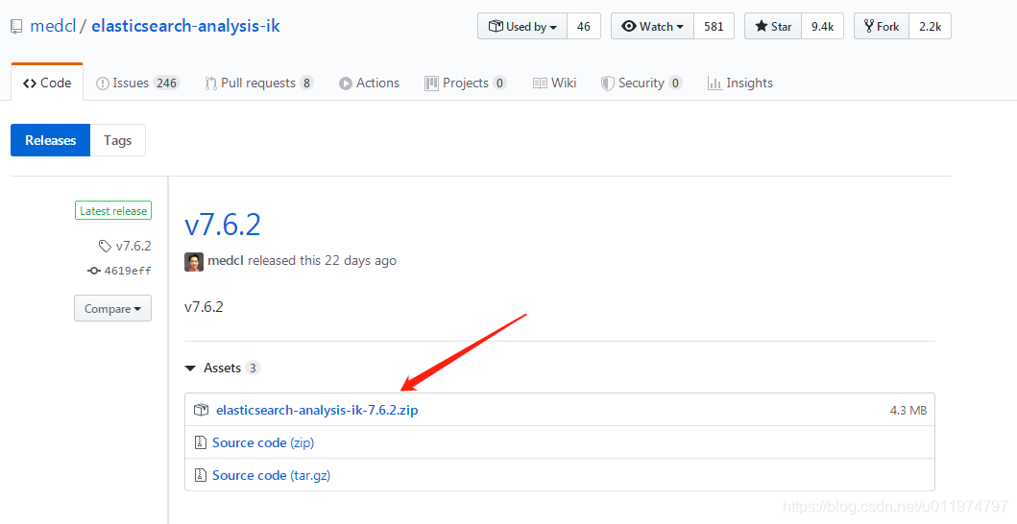Star the repository

click(773, 27)
